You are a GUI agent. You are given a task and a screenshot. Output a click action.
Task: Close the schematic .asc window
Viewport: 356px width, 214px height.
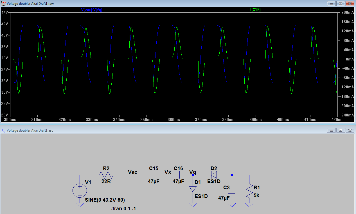[350, 130]
